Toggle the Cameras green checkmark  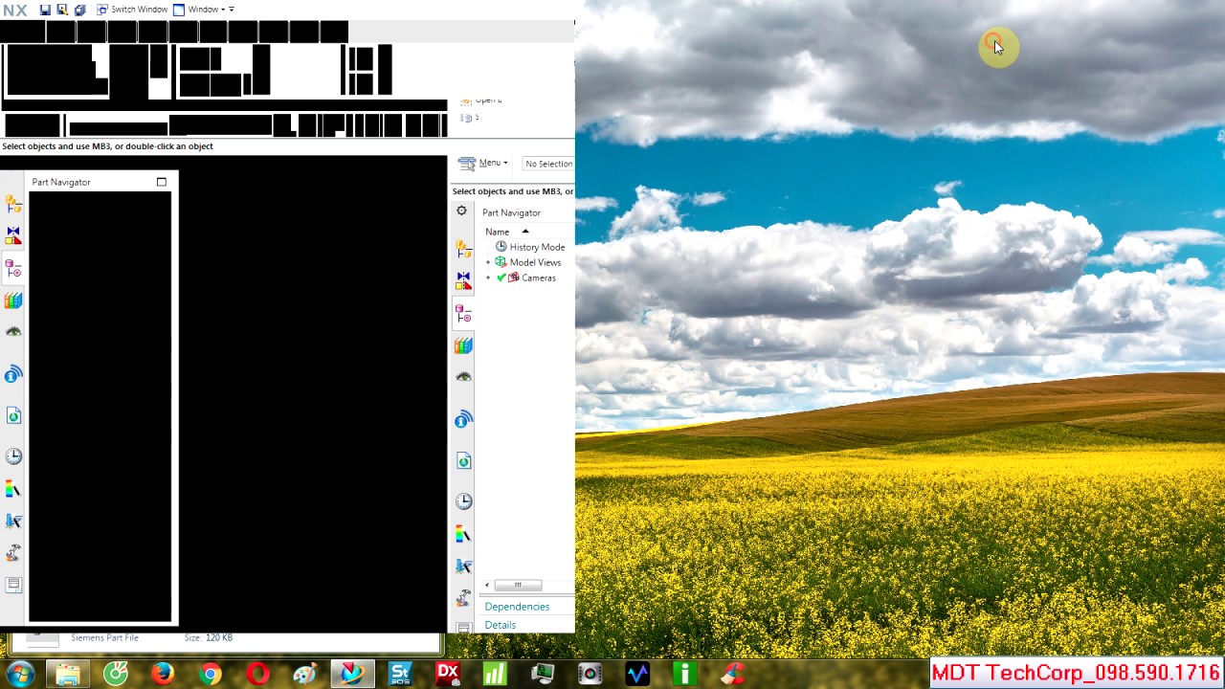501,278
